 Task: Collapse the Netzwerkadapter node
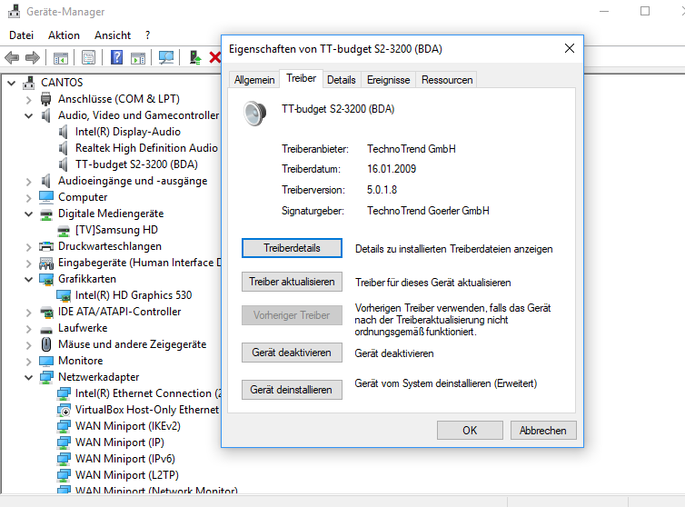coord(28,377)
